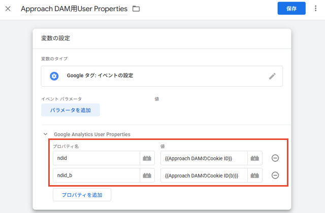325x213 pixels.
Task: Click the pencil icon to edit variable type
Action: (272, 76)
